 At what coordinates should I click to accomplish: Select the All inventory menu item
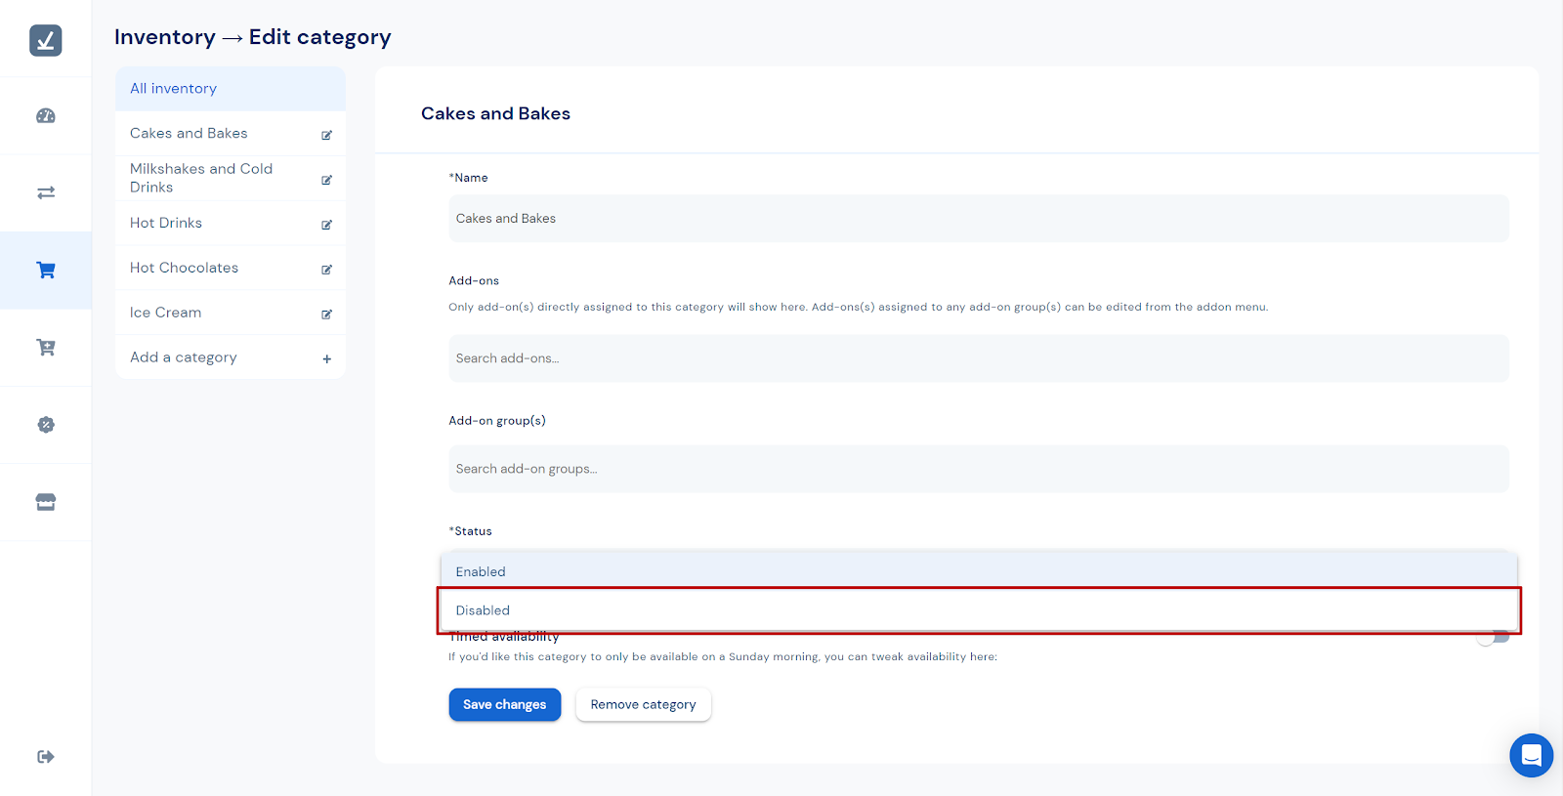click(231, 89)
